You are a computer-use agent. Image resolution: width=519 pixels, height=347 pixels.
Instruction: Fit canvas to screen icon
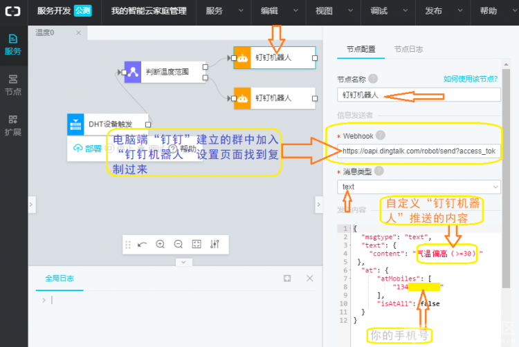[197, 244]
